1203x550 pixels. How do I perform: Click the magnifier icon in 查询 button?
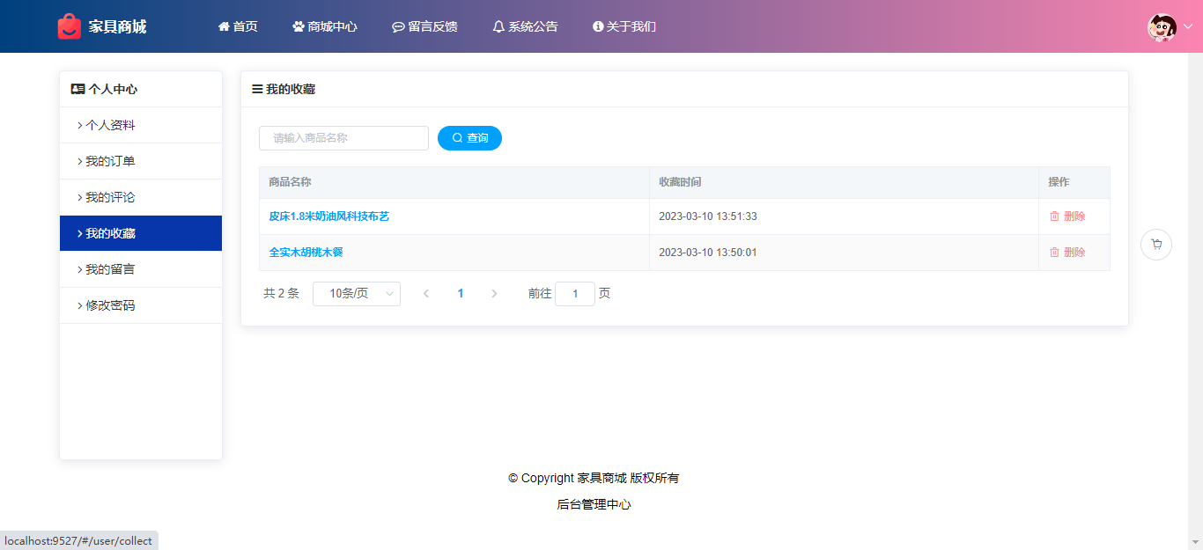pos(457,138)
